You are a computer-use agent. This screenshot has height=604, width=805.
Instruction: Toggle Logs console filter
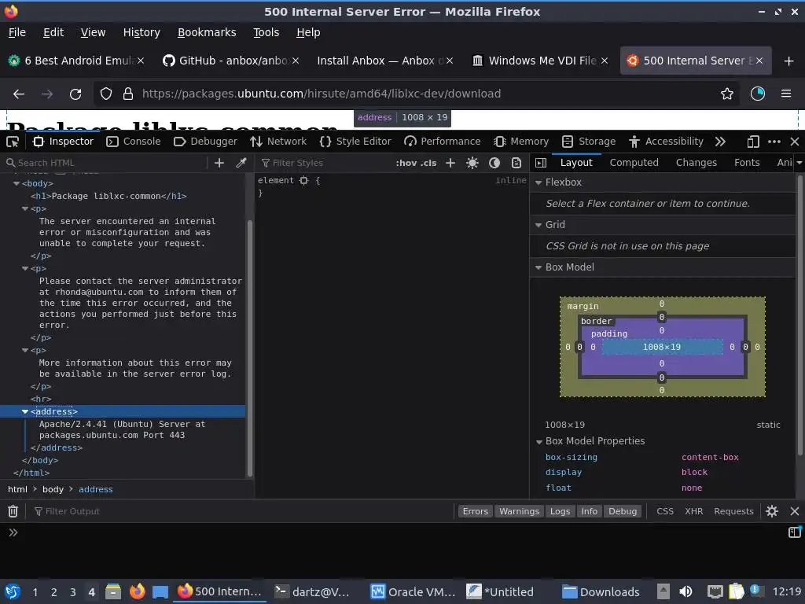(x=560, y=511)
